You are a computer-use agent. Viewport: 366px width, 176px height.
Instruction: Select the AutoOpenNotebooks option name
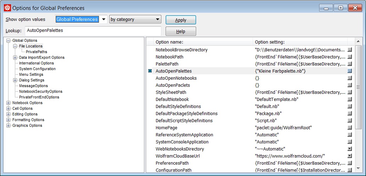176,78
